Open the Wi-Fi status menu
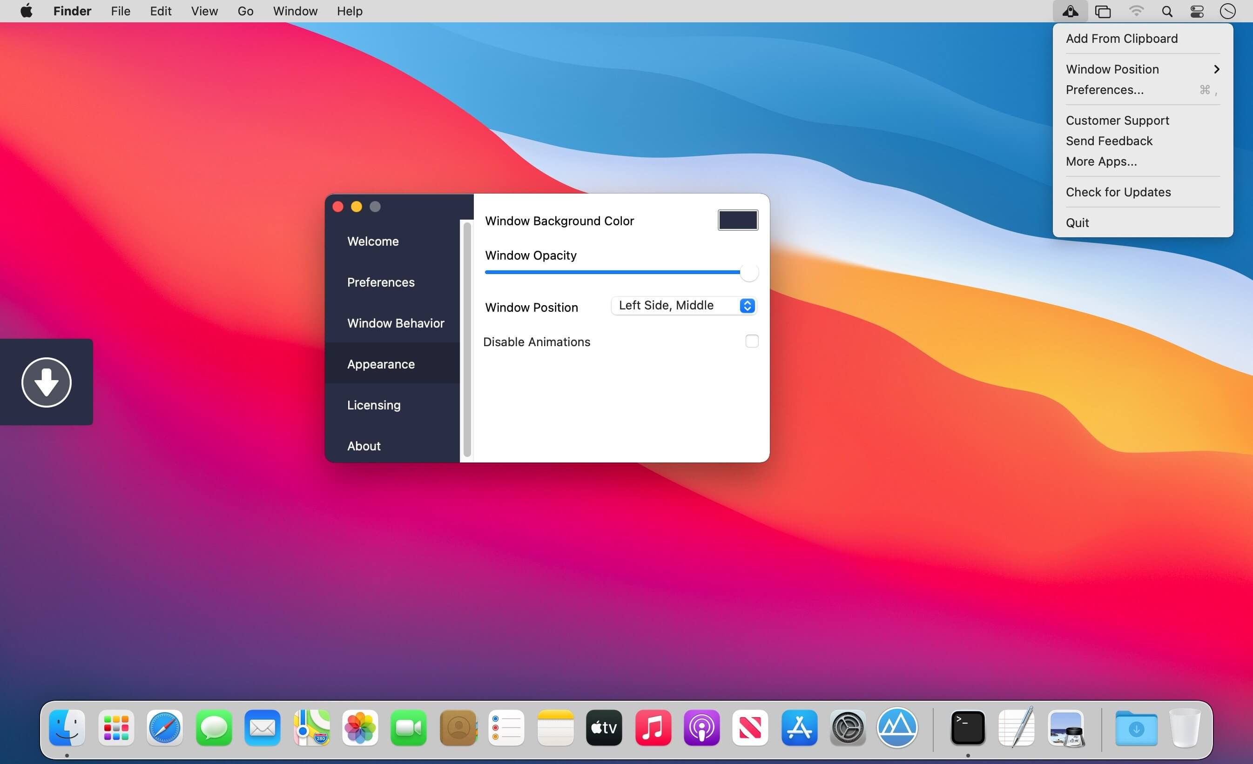Screen dimensions: 1253x764 click(1136, 11)
